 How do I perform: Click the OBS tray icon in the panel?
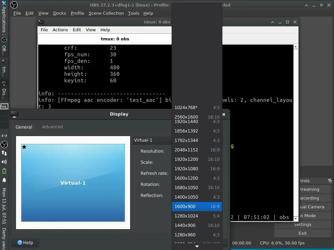coord(4,145)
